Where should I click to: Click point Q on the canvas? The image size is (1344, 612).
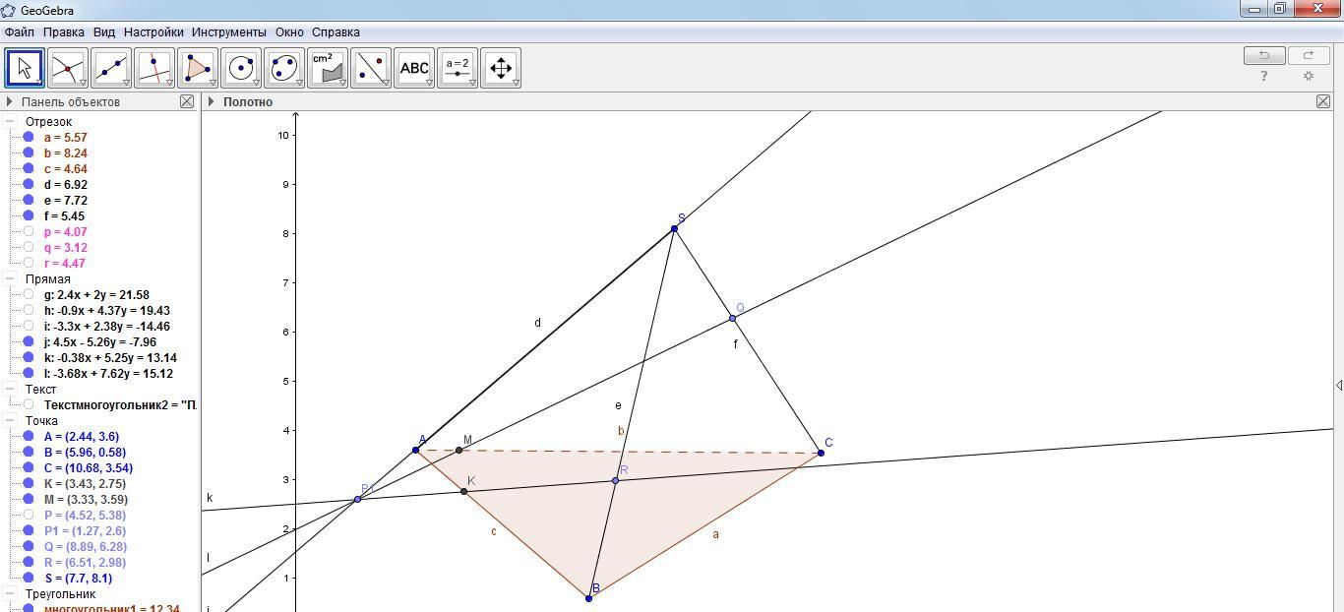(732, 319)
